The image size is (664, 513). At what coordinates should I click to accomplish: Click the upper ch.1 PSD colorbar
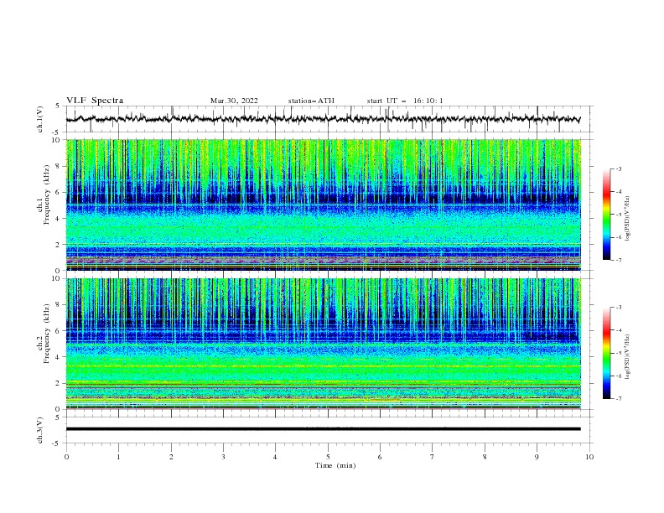[x=606, y=215]
